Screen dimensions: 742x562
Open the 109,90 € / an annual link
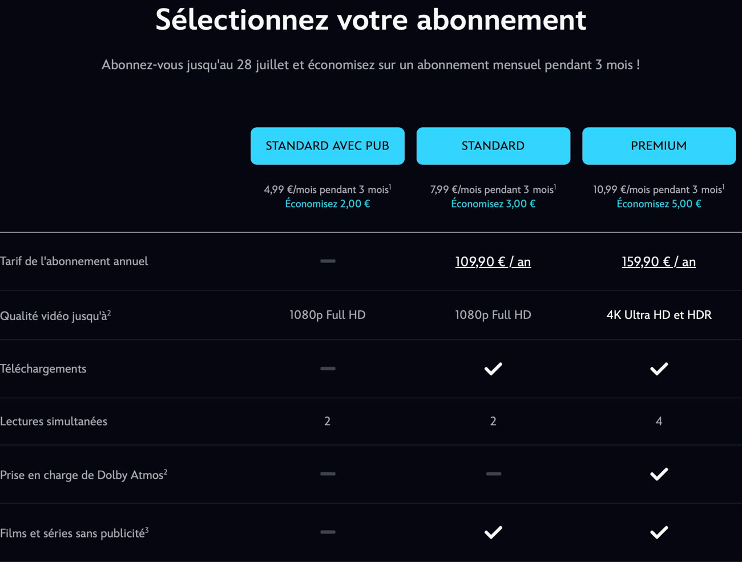point(493,262)
